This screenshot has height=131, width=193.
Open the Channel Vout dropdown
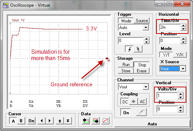point(146,87)
